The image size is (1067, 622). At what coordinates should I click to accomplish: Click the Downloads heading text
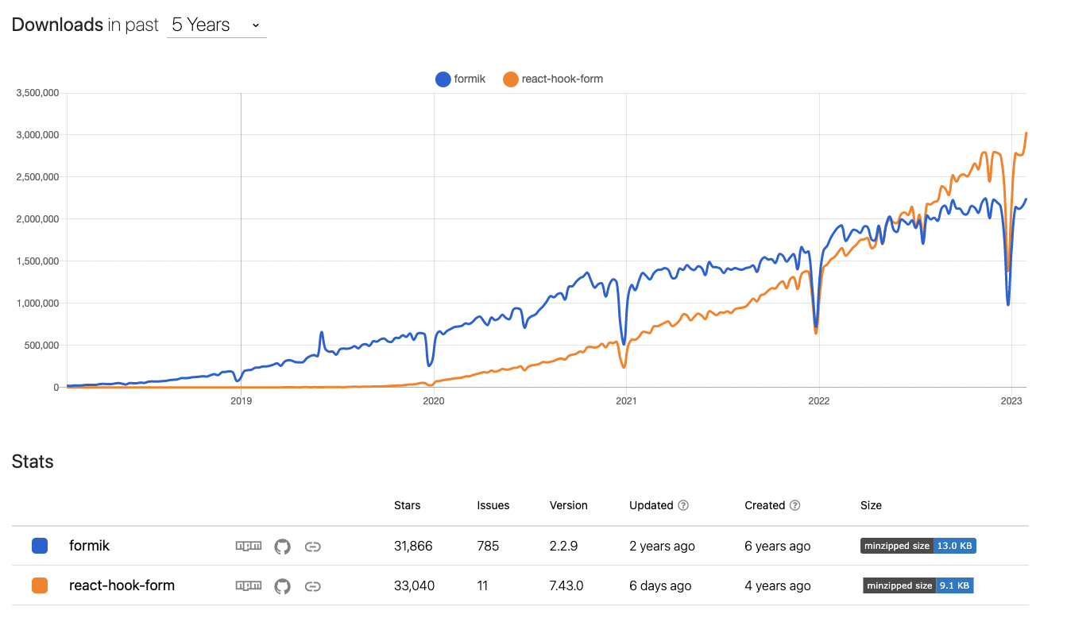pos(57,25)
